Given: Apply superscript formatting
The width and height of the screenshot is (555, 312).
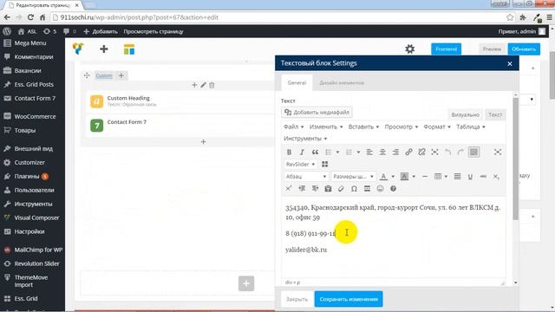Looking at the screenshot, I should pos(289,189).
